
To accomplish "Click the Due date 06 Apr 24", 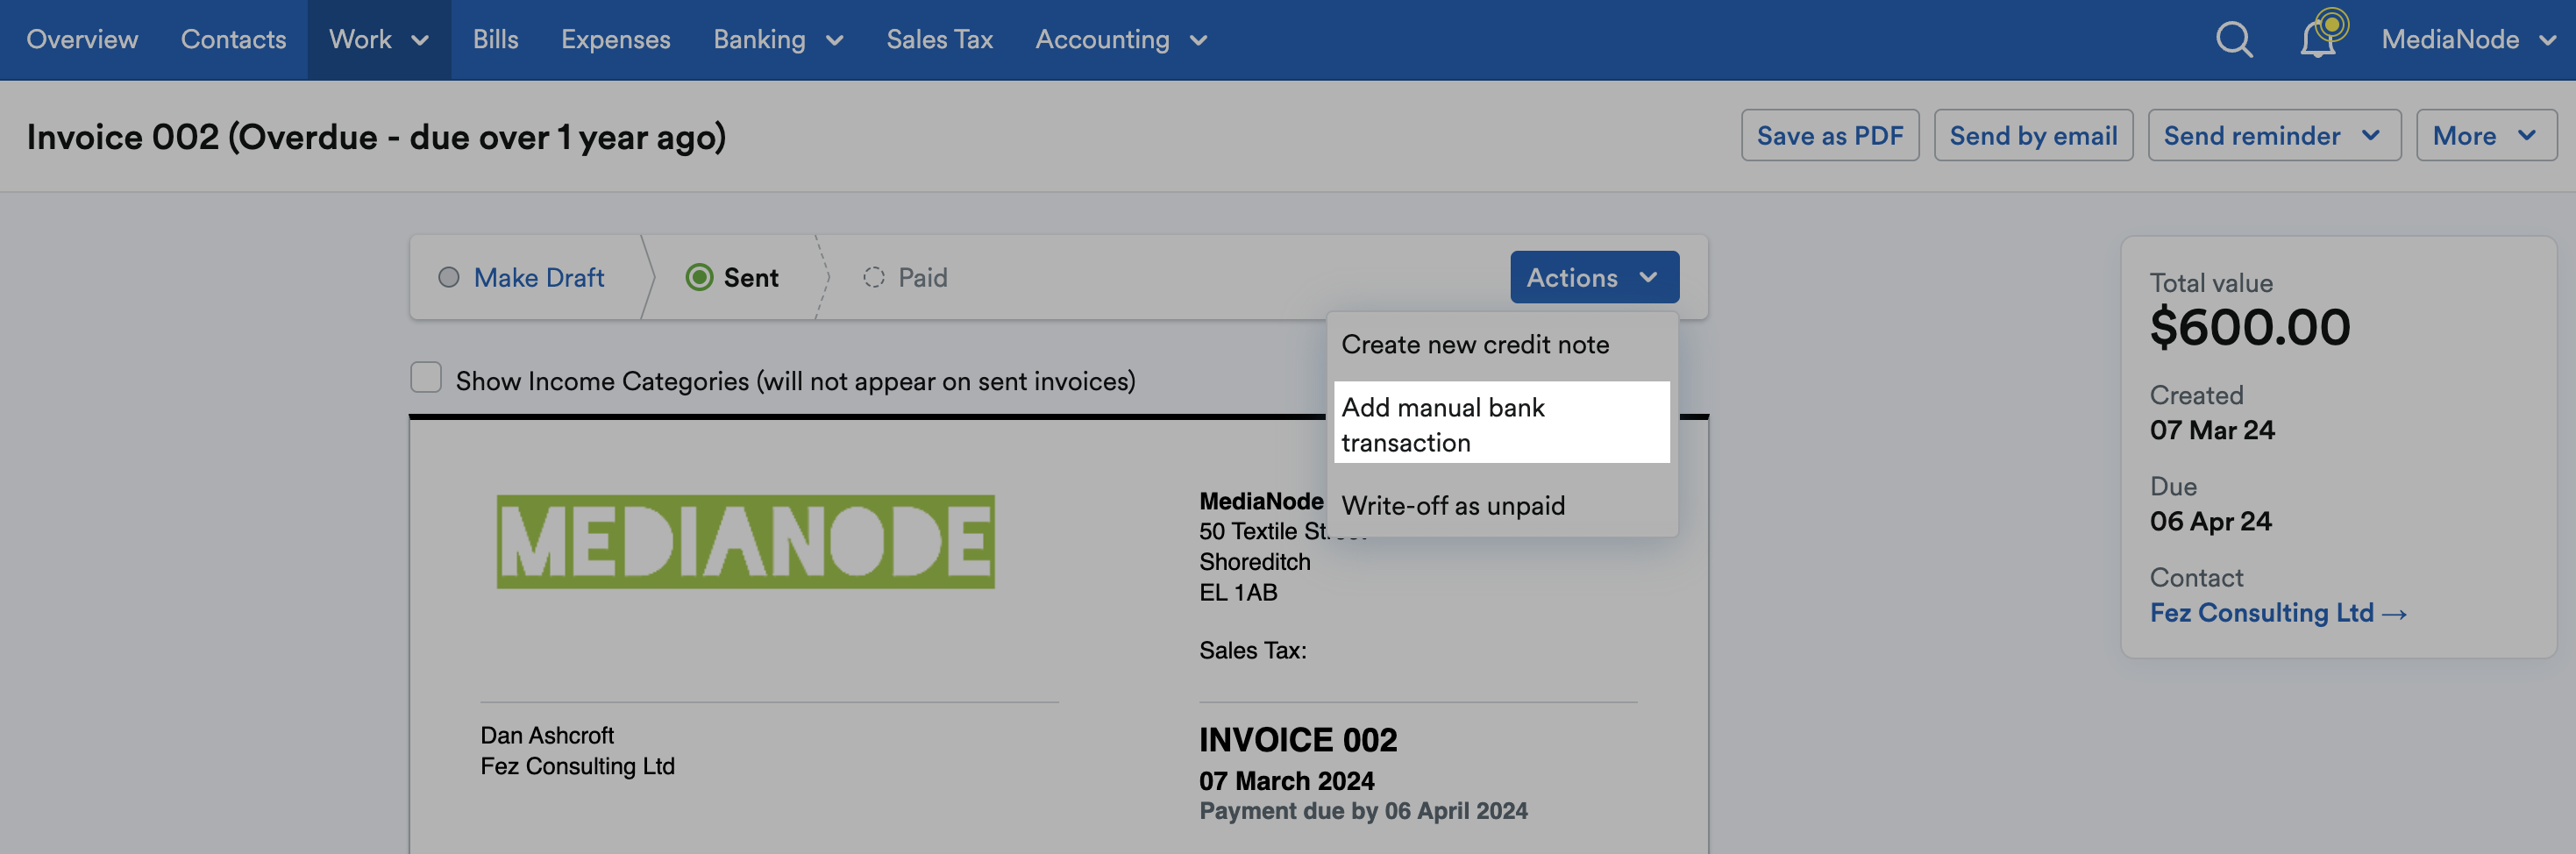I will coord(2210,521).
